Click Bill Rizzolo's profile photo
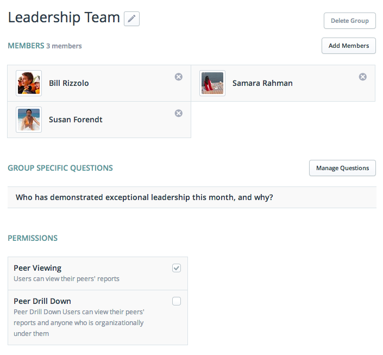The height and width of the screenshot is (355, 383). pos(29,83)
